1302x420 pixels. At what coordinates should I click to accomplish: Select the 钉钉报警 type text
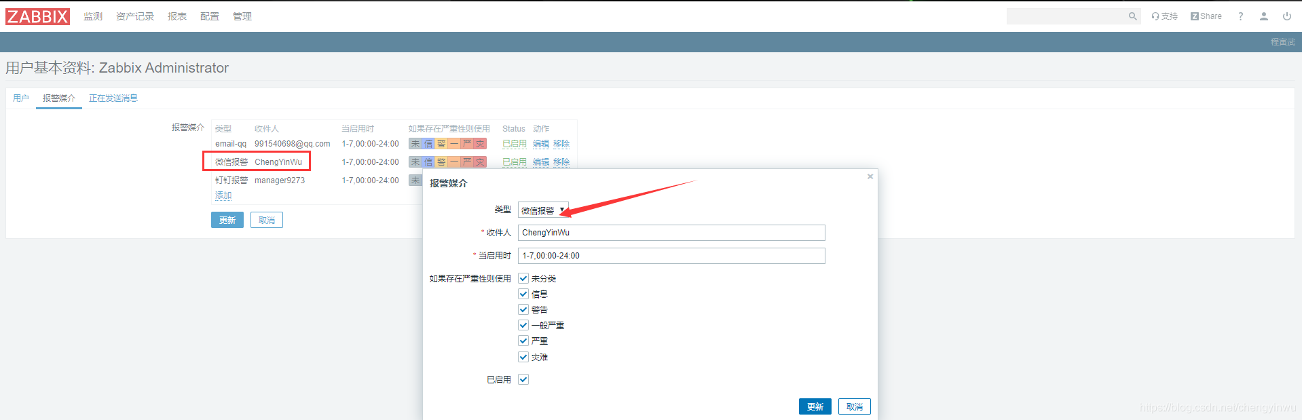(x=231, y=180)
